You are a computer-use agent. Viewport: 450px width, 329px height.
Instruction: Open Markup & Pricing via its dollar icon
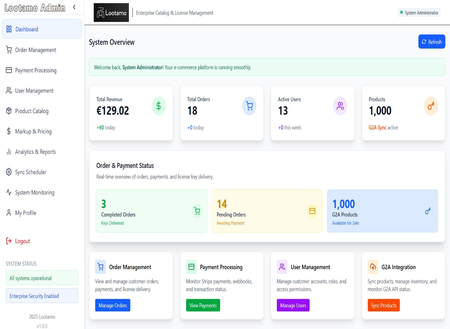click(8, 131)
